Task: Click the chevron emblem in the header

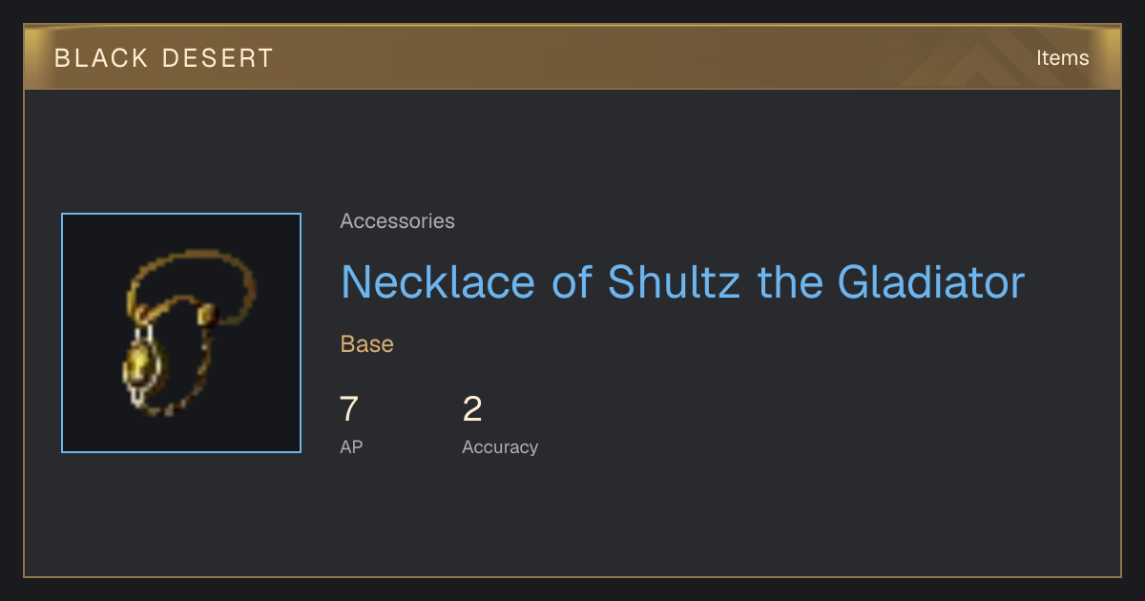Action: coord(968,59)
